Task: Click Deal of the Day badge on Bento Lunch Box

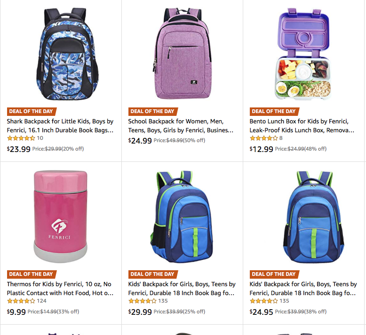Action: (274, 111)
